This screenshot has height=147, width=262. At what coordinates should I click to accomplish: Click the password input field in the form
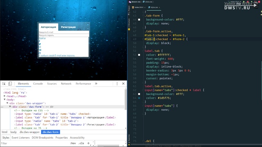[64, 36]
